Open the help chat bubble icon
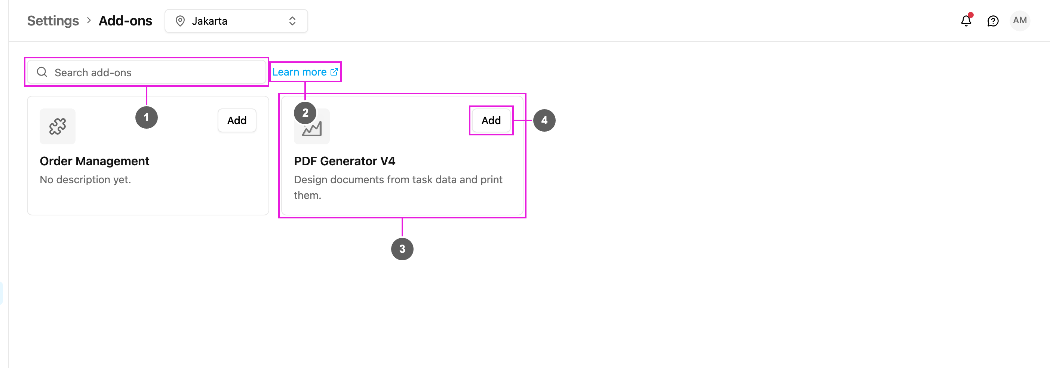 (x=993, y=21)
